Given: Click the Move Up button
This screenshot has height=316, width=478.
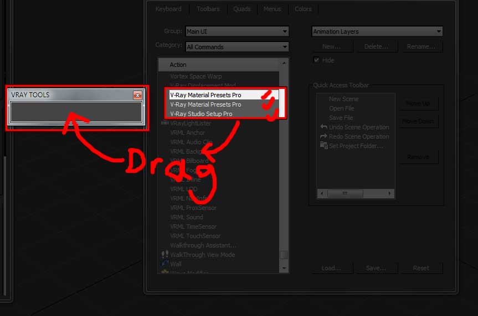Looking at the screenshot, I should (x=418, y=104).
